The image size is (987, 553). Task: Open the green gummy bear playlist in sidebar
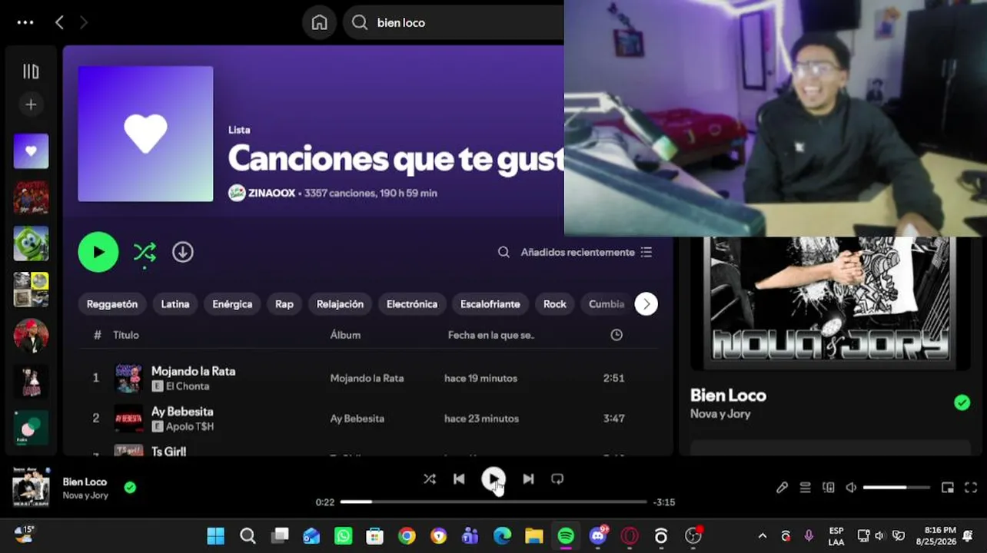[31, 243]
